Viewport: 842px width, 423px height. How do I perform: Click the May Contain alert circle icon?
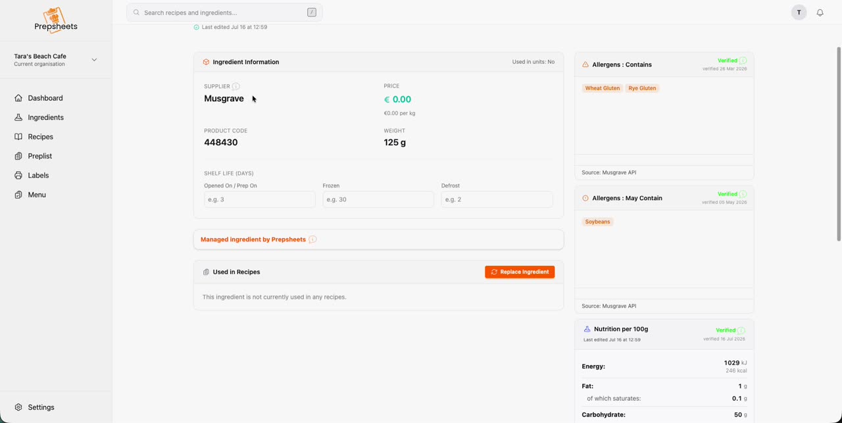(585, 198)
